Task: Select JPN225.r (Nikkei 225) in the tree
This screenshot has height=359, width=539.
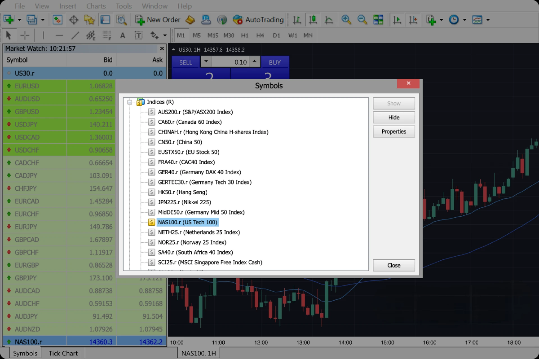Action: point(184,202)
